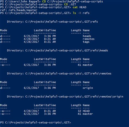Click the 'Directory: ...\.GIT\refs\heads' path line
This screenshot has height=127, width=129.
click(57, 50)
